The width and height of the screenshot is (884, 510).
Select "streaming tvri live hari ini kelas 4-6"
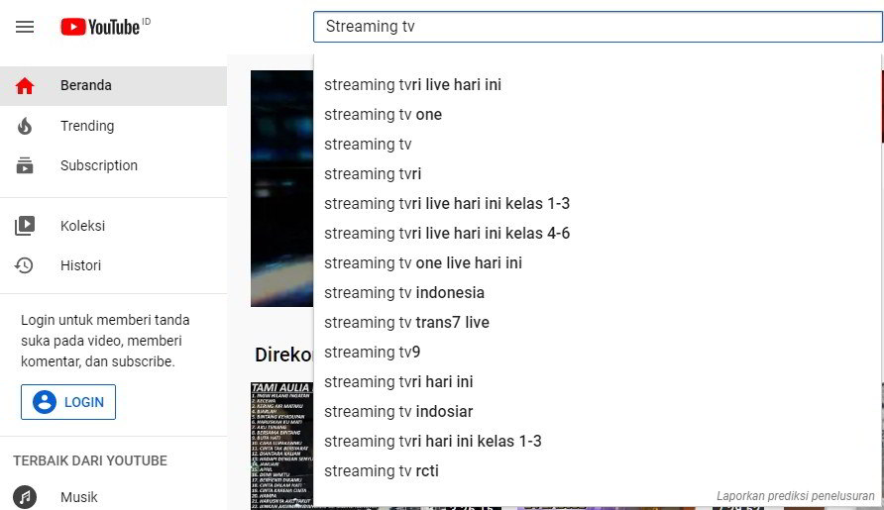447,234
